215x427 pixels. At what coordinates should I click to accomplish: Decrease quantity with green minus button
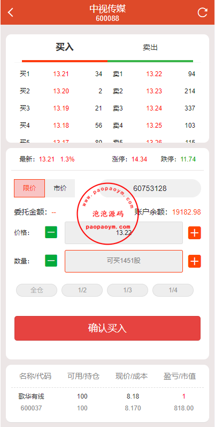[51, 261]
